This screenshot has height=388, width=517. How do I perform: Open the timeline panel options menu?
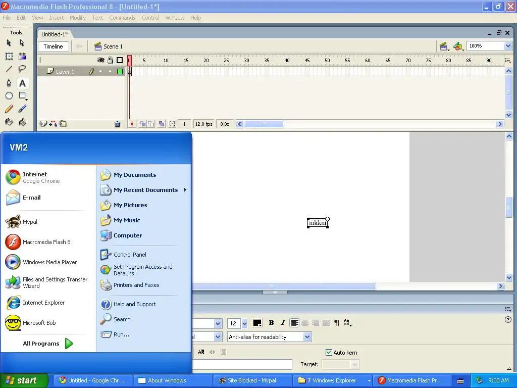click(x=508, y=61)
